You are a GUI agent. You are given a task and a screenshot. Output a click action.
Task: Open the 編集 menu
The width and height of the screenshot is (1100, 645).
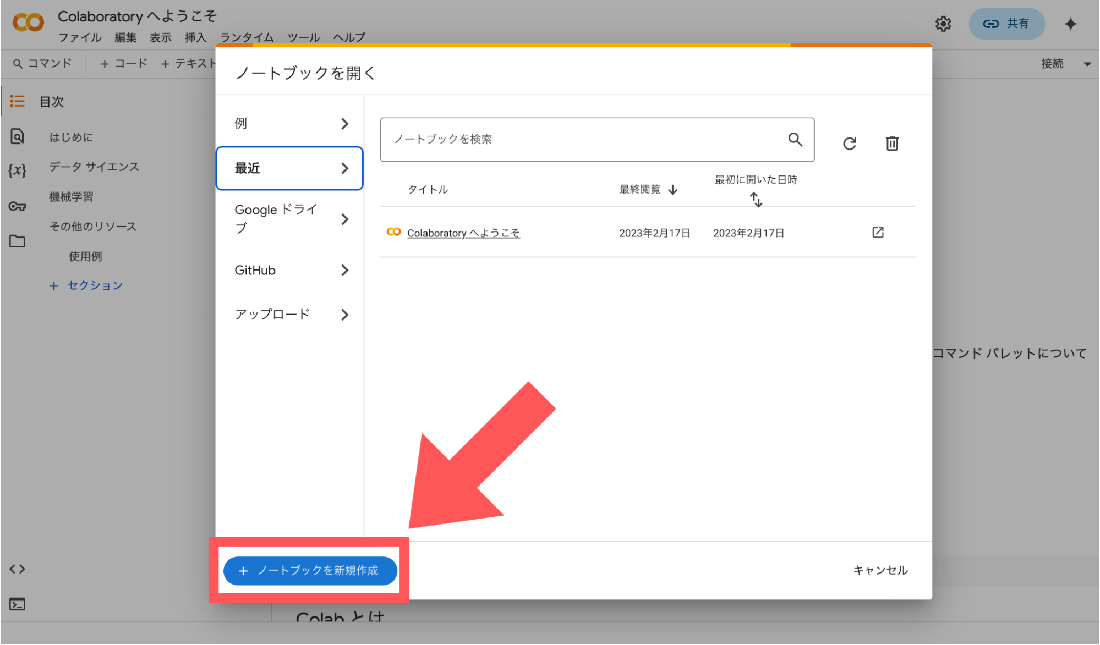pos(125,37)
